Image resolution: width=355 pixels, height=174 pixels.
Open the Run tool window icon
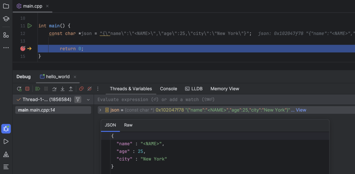pos(6,142)
